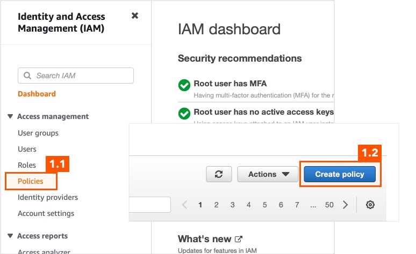416x254 pixels.
Task: Open Policies in the sidebar
Action: click(31, 181)
